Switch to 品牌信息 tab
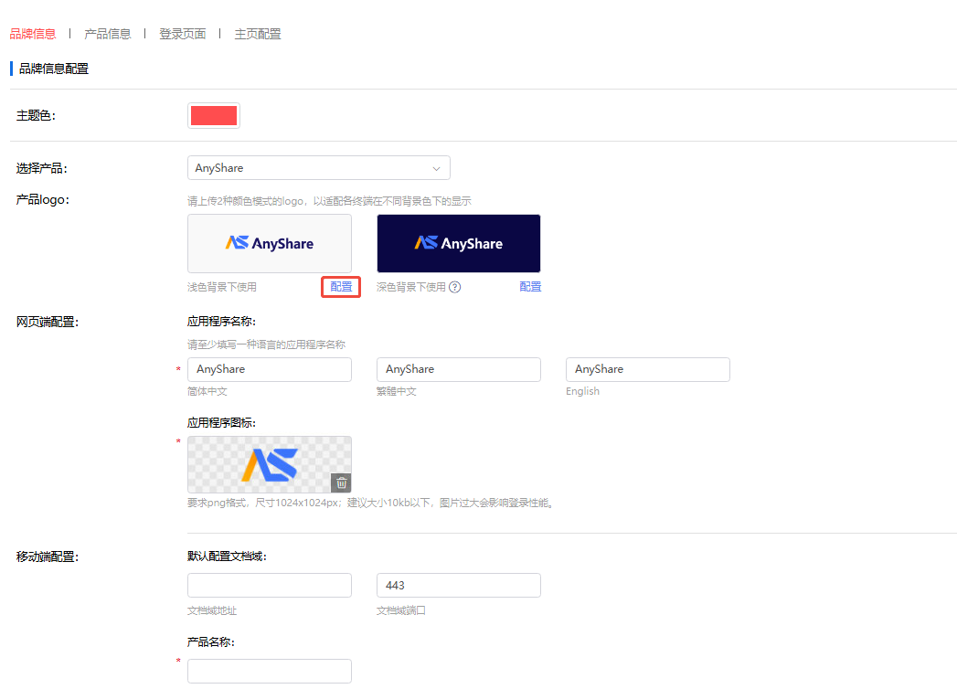Viewport: 957px width, 689px height. pos(33,34)
